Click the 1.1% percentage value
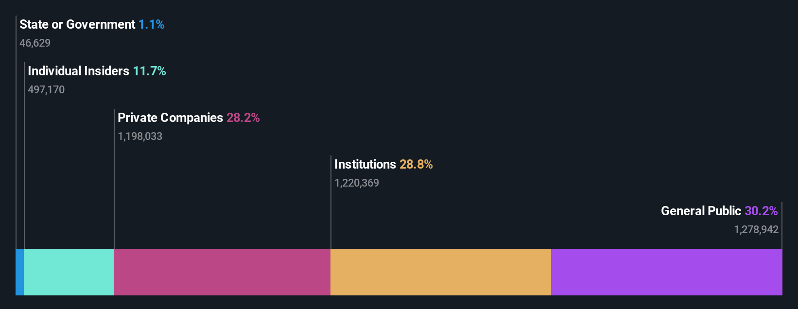 pyautogui.click(x=152, y=24)
